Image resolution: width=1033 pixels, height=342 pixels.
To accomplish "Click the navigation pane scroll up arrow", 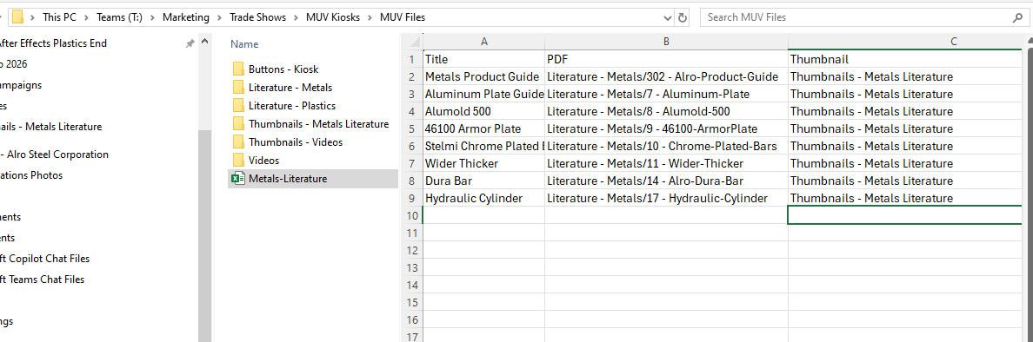I will (204, 43).
